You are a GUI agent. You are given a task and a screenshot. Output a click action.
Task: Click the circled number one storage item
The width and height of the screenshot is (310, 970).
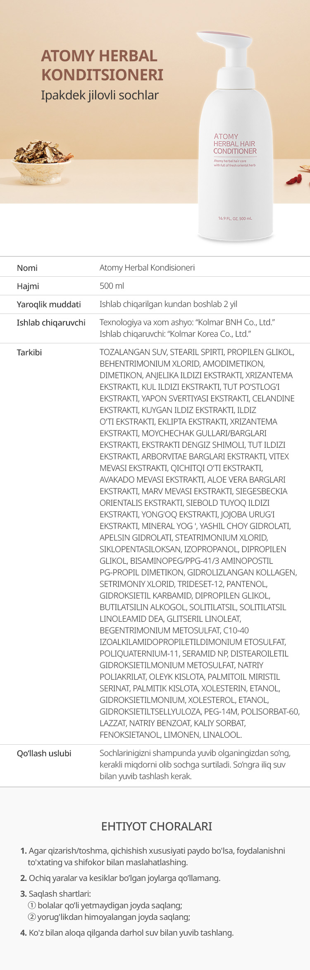pos(105,905)
